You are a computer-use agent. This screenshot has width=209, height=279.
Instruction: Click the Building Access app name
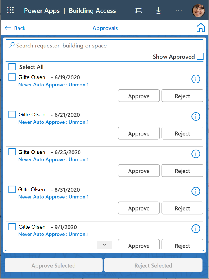(x=92, y=11)
